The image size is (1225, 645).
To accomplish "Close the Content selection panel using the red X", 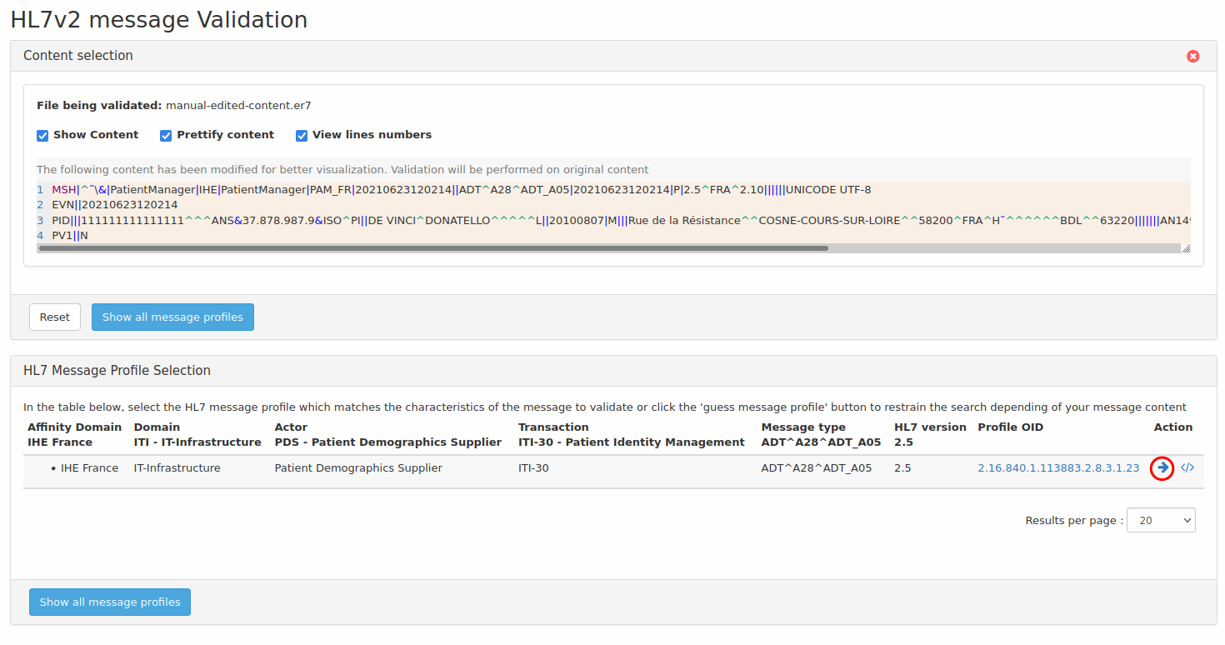I will click(x=1192, y=56).
